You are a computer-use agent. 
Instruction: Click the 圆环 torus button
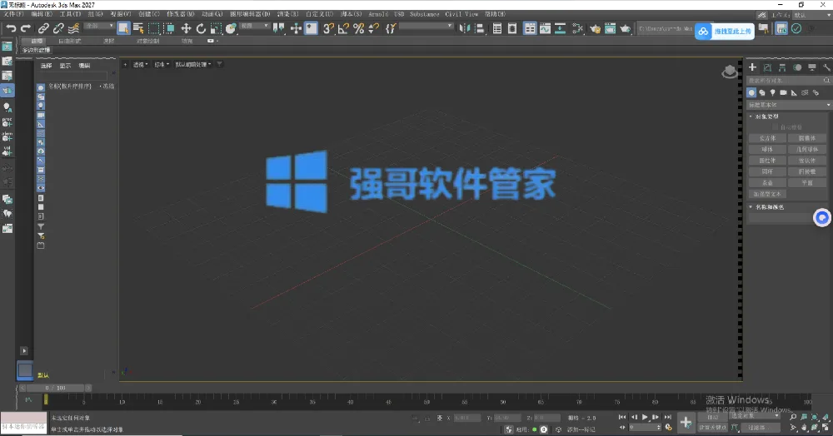767,171
